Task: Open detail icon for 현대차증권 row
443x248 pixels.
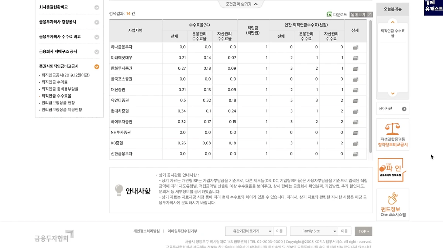Action: pyautogui.click(x=355, y=112)
